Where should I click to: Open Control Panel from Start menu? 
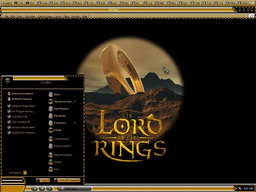coord(58,139)
